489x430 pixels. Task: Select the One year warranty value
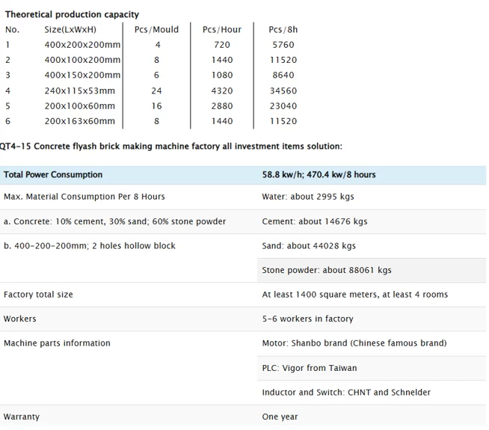[x=280, y=417]
